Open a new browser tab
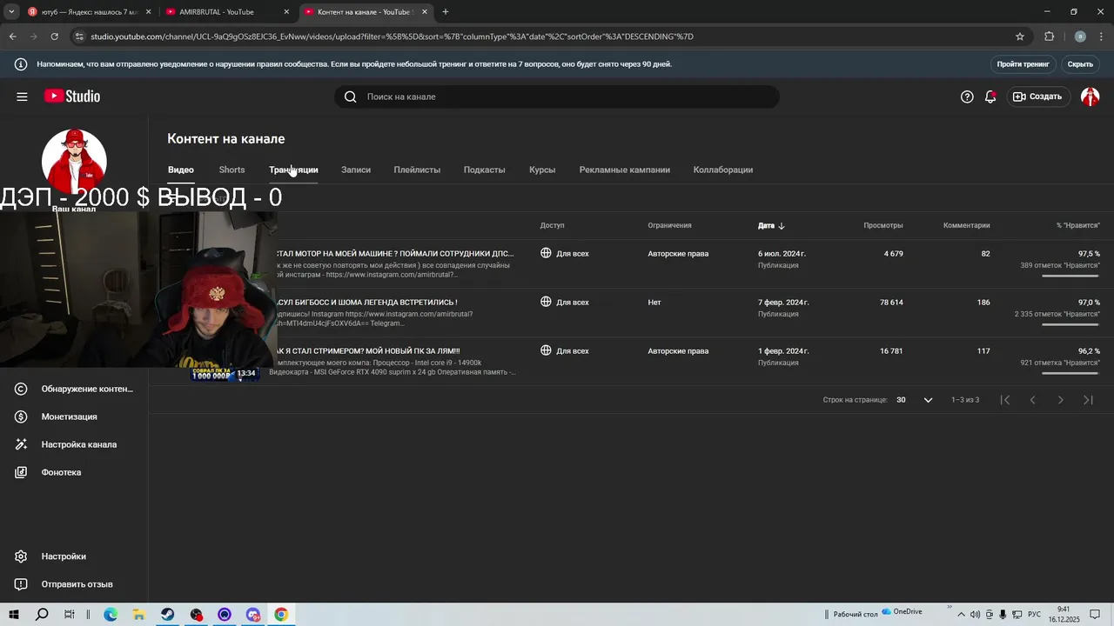This screenshot has height=626, width=1114. (446, 12)
